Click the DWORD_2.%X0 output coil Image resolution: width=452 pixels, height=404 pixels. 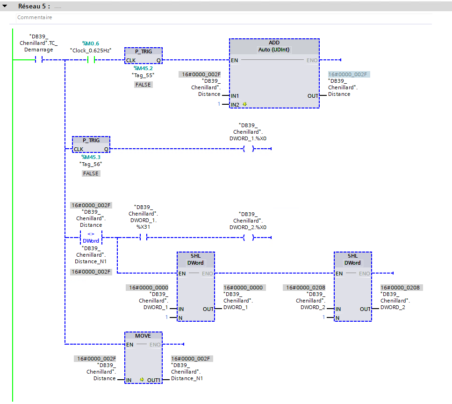pyautogui.click(x=248, y=238)
